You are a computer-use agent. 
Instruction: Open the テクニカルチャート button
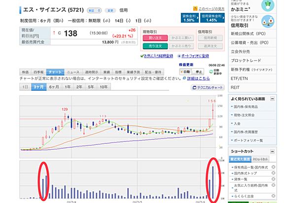point(208,88)
